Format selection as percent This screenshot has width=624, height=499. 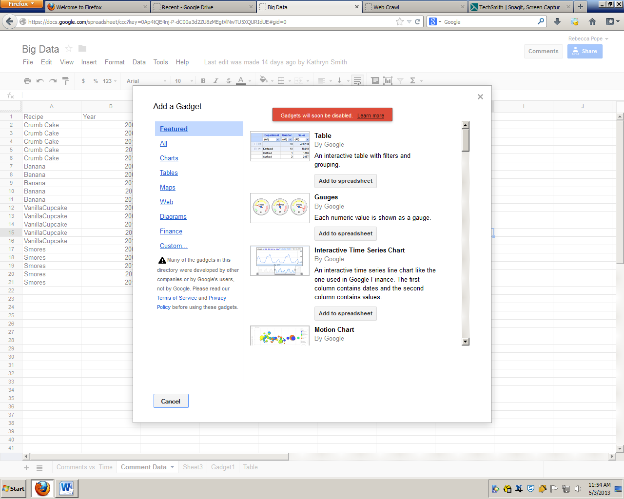click(96, 81)
